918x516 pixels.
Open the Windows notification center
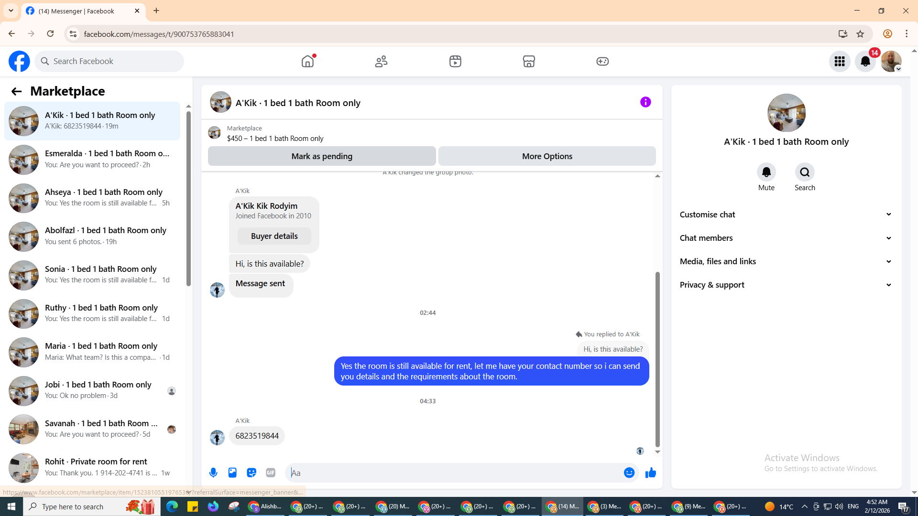(903, 506)
